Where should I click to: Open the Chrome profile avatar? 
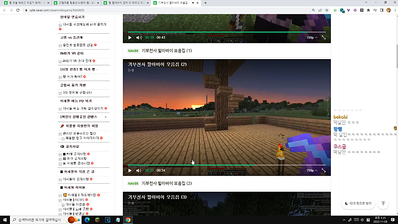389,10
